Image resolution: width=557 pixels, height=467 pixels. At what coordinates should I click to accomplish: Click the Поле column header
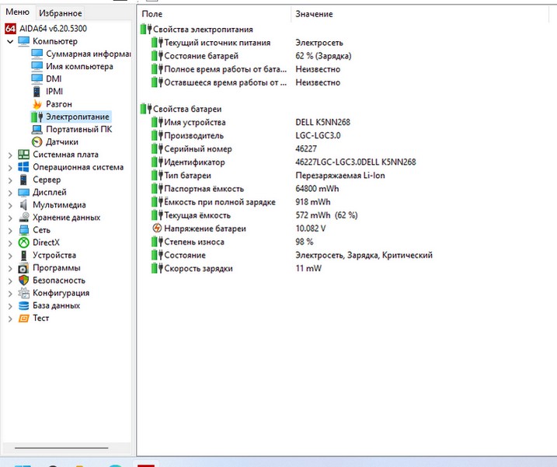152,14
